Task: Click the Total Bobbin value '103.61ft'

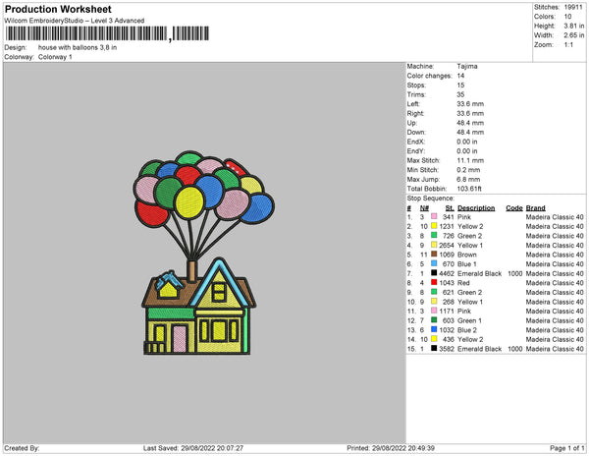Action: [469, 189]
